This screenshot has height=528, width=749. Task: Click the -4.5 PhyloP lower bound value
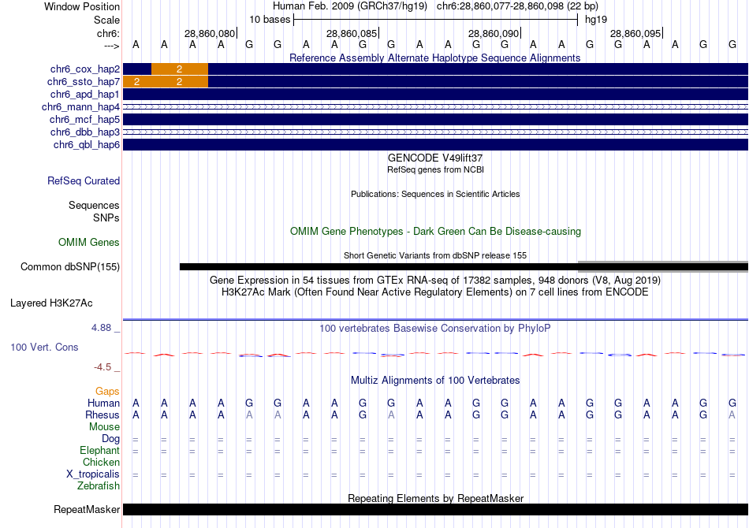click(x=102, y=367)
